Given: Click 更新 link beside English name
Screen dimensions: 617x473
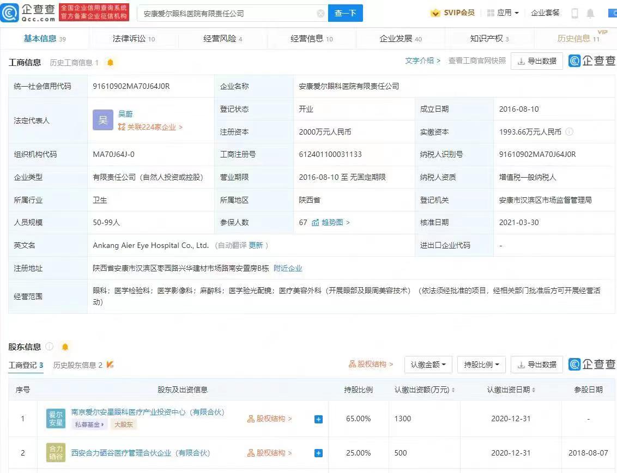Looking at the screenshot, I should point(256,246).
